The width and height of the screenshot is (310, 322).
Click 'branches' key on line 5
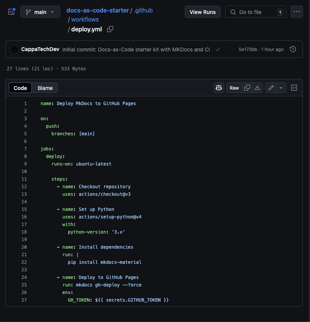(x=62, y=134)
